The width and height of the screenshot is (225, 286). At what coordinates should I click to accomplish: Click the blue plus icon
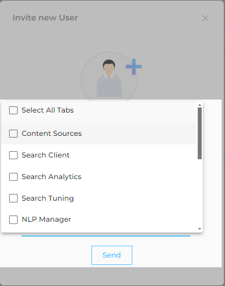pos(134,67)
